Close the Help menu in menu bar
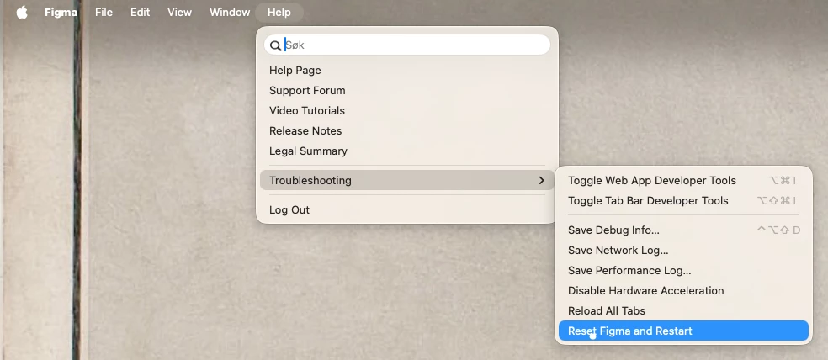The height and width of the screenshot is (360, 828). (x=279, y=12)
